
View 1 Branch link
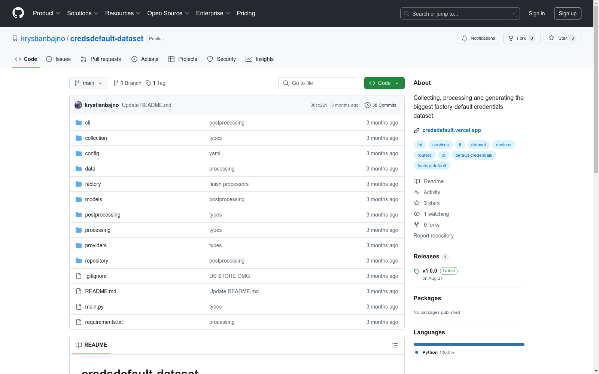click(x=127, y=83)
